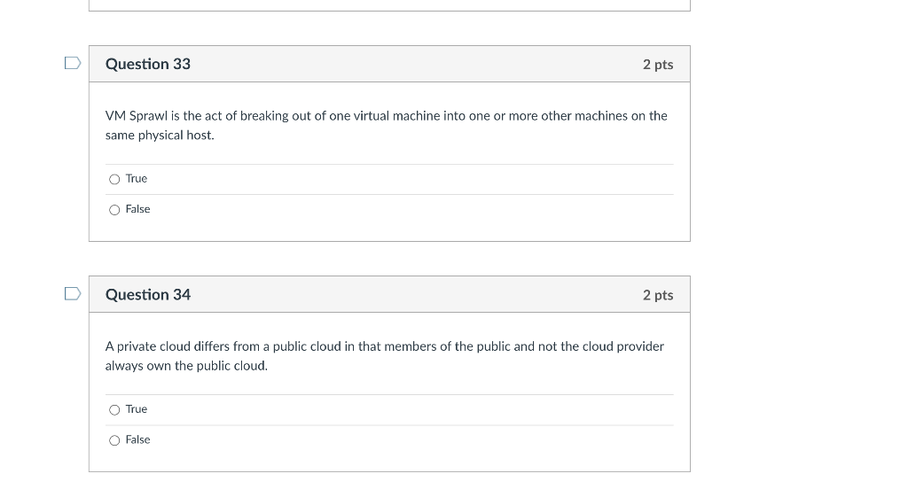The height and width of the screenshot is (497, 908).
Task: Click the partially visible question box above Question 33
Action: pos(389,4)
